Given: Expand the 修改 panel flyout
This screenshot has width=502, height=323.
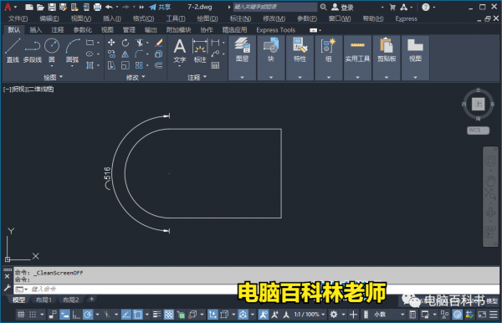Looking at the screenshot, I should pos(136,77).
